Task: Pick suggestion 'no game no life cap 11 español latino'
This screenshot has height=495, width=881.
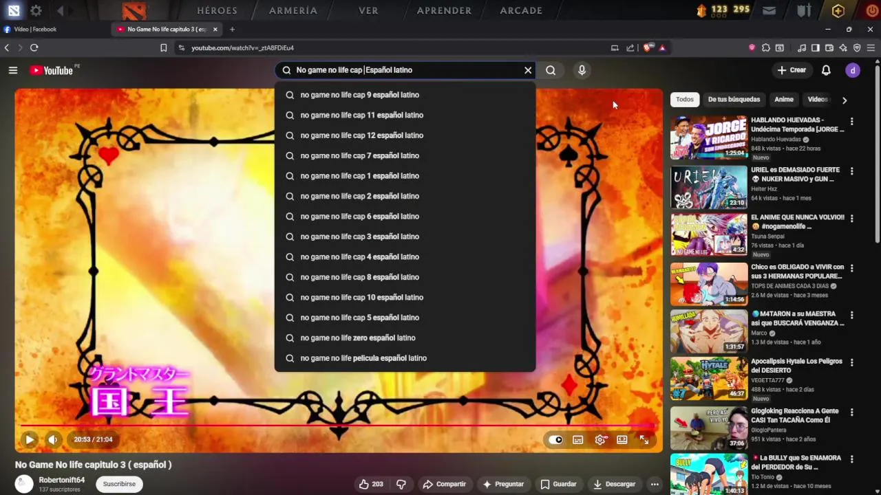Action: 405,115
